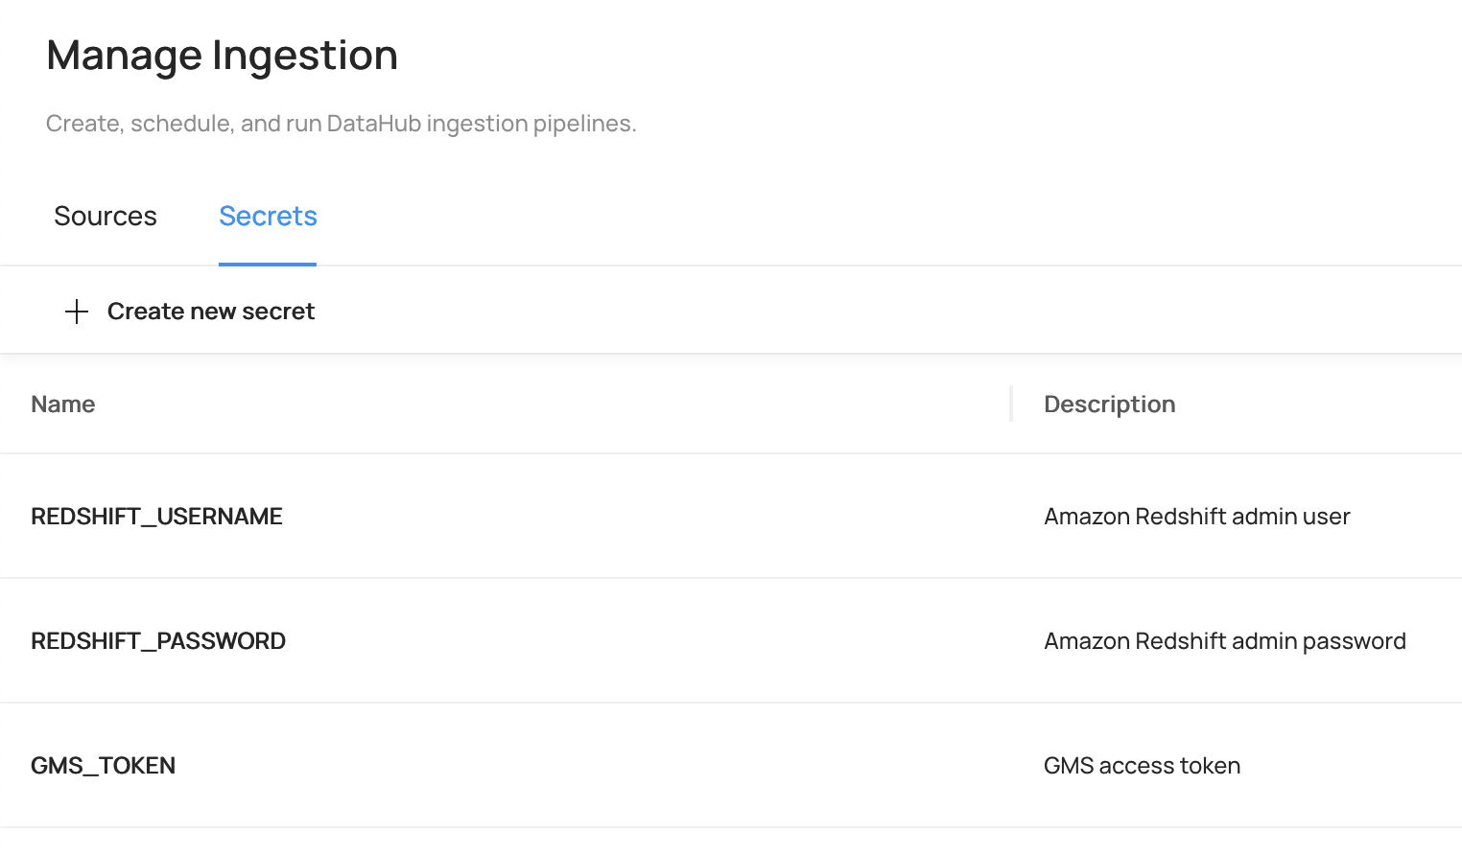Screen dimensions: 1462x855
Task: Select the REDSHIFT_PASSWORD secret name
Action: click(x=158, y=641)
